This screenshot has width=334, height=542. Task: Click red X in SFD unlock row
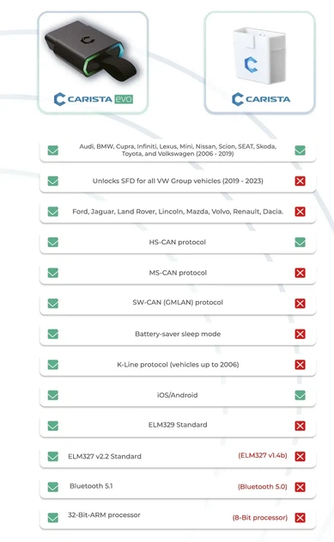pyautogui.click(x=300, y=181)
